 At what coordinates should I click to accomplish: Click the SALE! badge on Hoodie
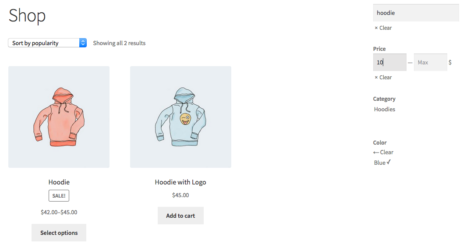59,196
